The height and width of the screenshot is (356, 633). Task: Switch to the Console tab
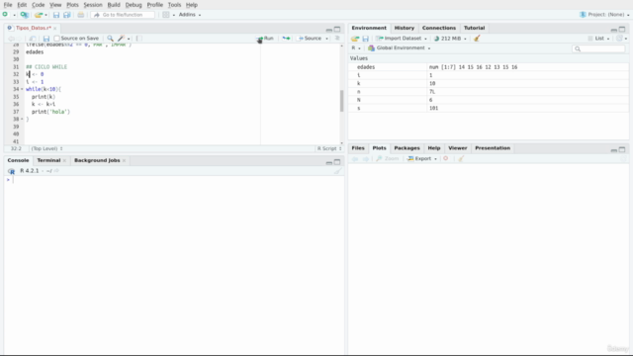point(18,160)
